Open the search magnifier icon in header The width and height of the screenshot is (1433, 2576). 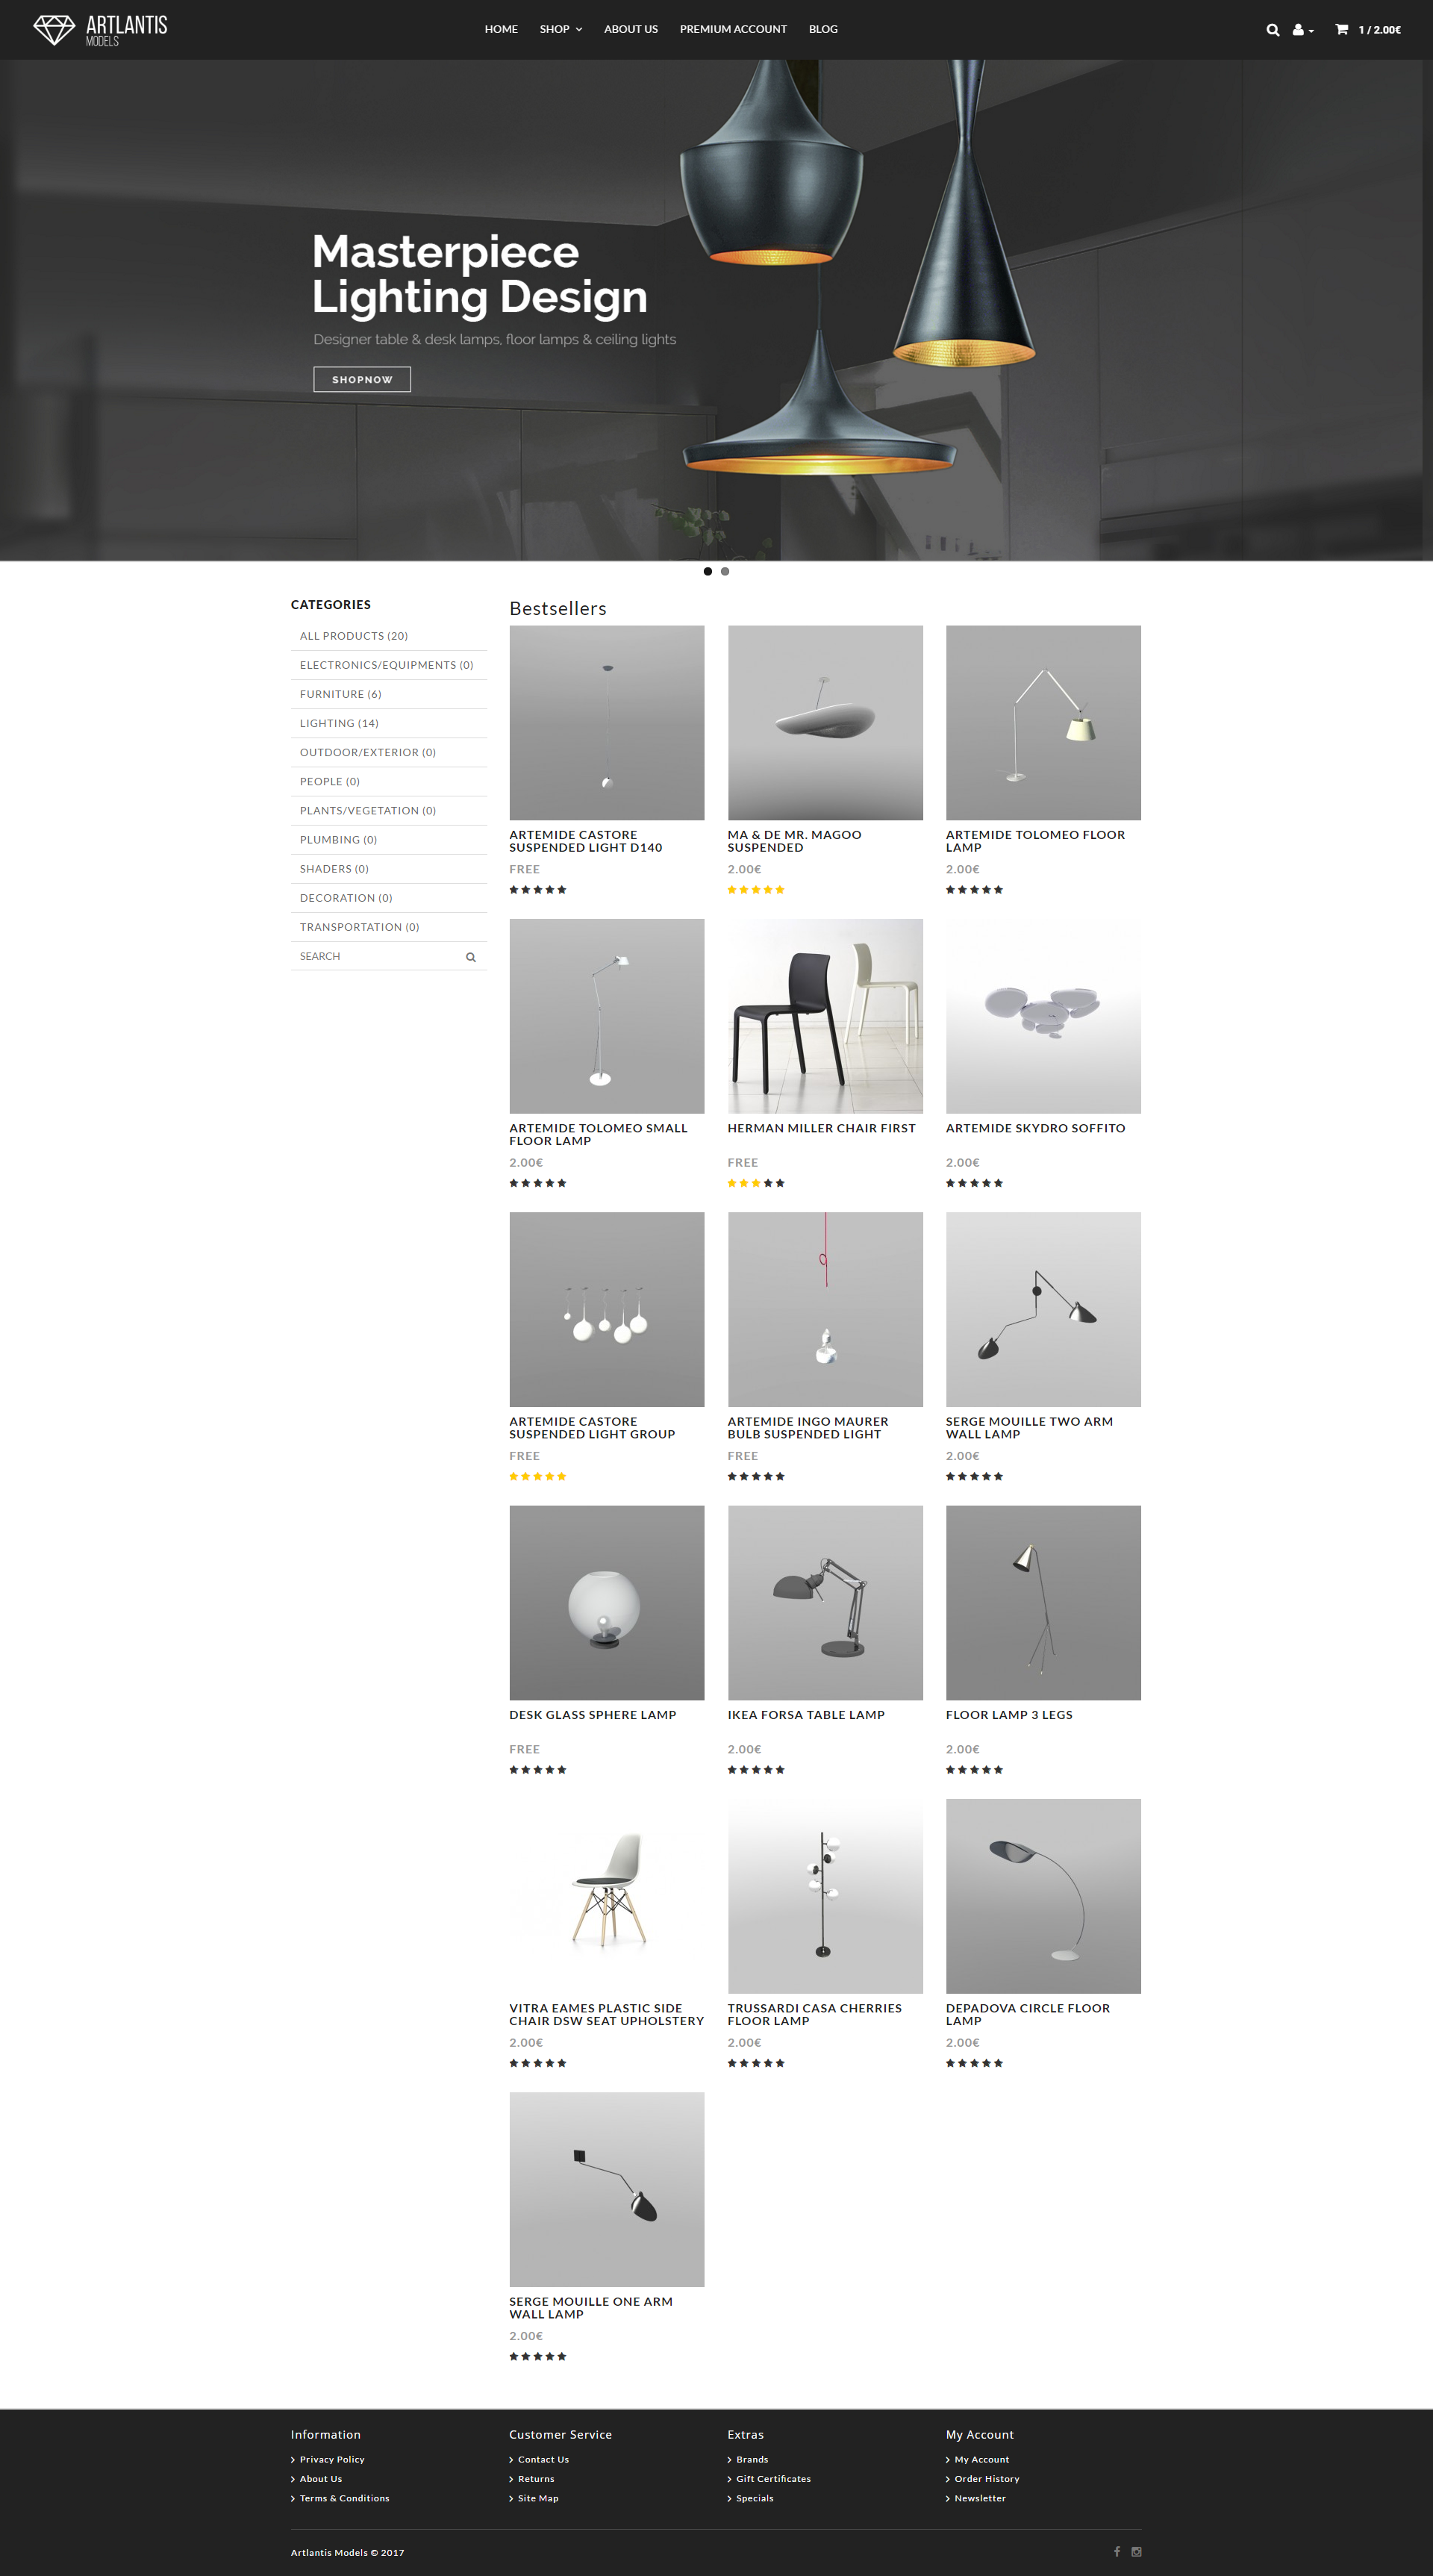[x=1272, y=30]
